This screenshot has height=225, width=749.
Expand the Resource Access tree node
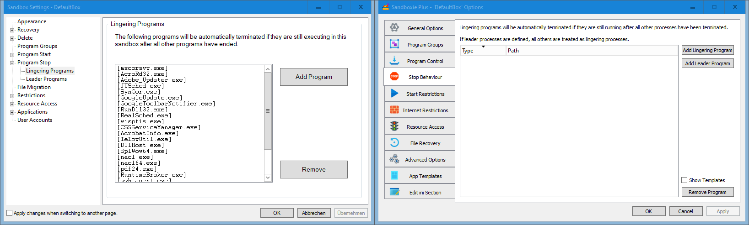pyautogui.click(x=12, y=104)
